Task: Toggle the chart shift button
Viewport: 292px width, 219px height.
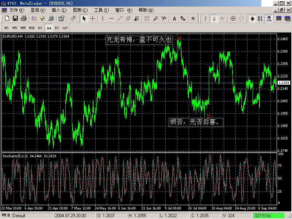Action: point(260,19)
